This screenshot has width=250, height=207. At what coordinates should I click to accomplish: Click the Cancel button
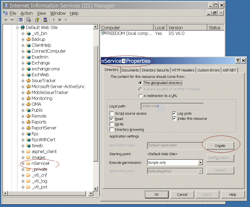(x=182, y=195)
